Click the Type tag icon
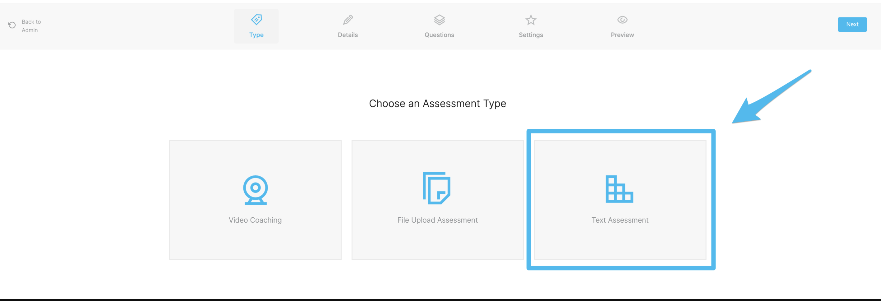881x301 pixels. click(256, 20)
